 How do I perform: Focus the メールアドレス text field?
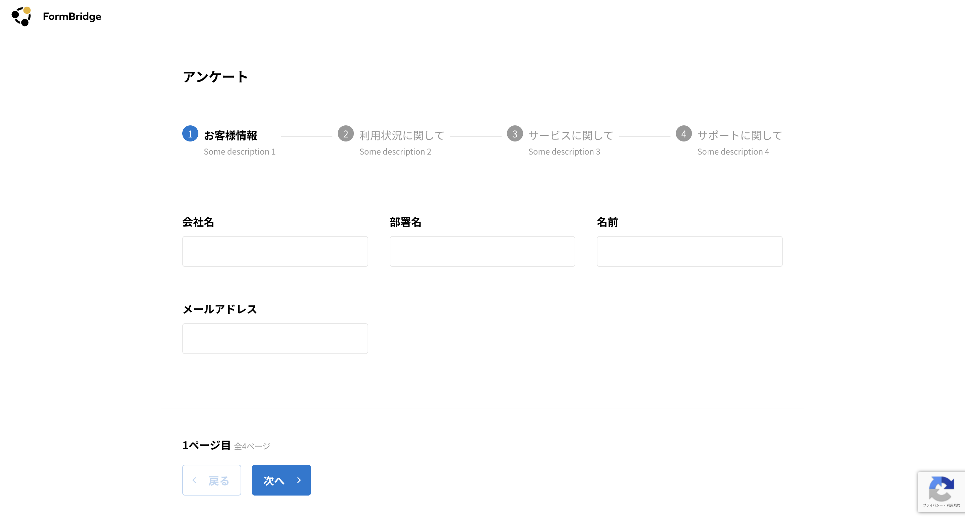[275, 338]
